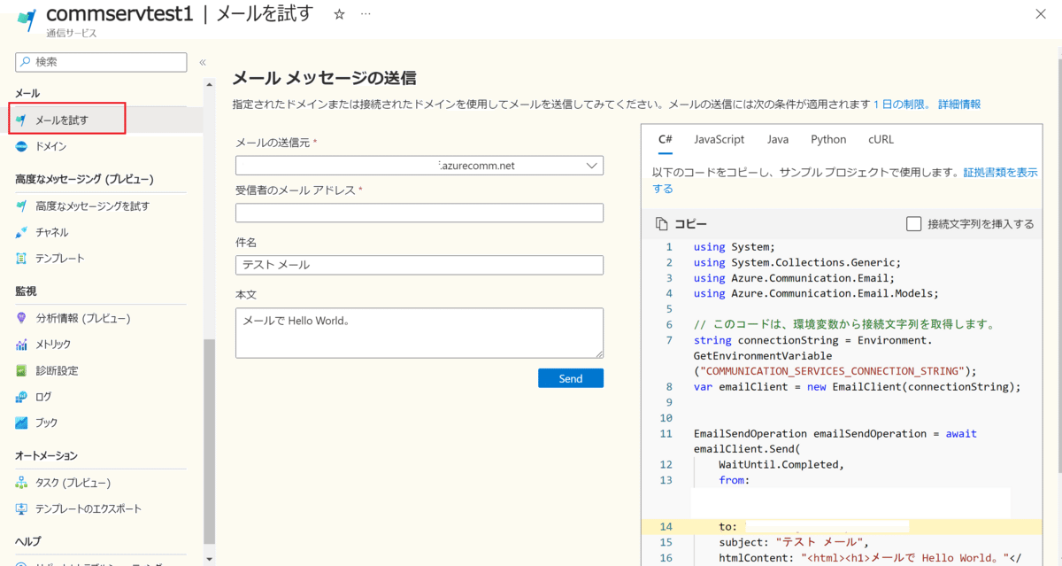Open the 詳細情報 link
This screenshot has height=566, width=1062.
coord(959,105)
